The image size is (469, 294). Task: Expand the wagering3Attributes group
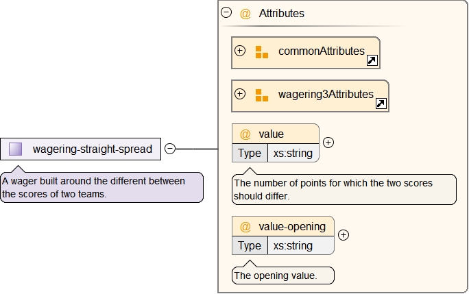[x=240, y=94]
